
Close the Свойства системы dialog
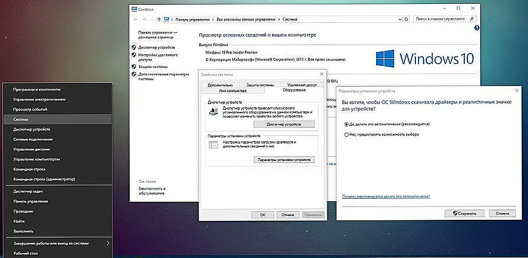click(x=321, y=74)
